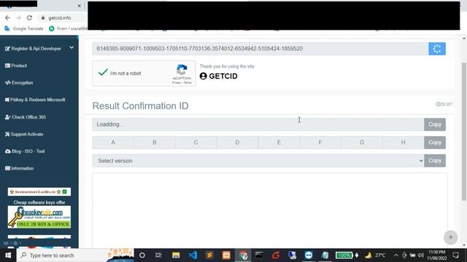Open Task View on taskbar
Image resolution: width=467 pixels, height=262 pixels.
158,255
